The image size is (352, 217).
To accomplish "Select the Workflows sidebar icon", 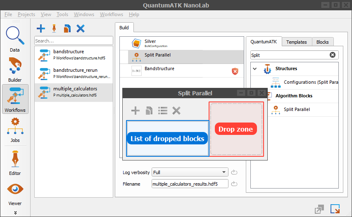I will [15, 99].
